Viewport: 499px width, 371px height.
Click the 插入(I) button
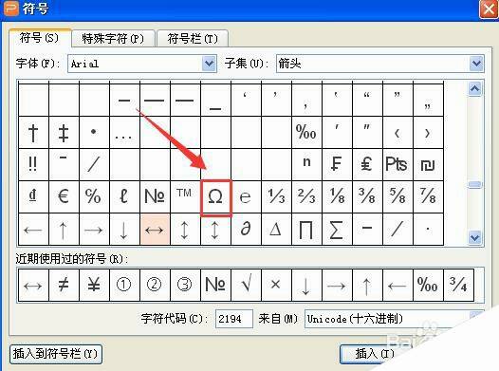pyautogui.click(x=375, y=354)
